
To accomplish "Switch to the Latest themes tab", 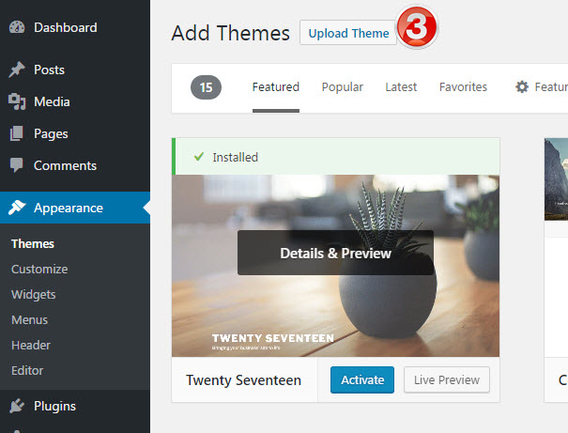I will point(401,87).
